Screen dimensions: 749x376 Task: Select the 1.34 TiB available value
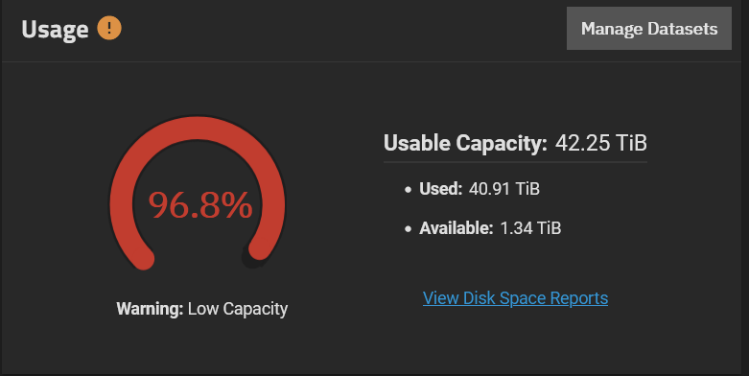click(530, 228)
